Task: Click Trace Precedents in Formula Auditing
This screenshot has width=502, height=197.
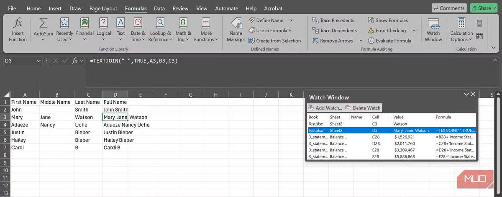Action: click(333, 20)
